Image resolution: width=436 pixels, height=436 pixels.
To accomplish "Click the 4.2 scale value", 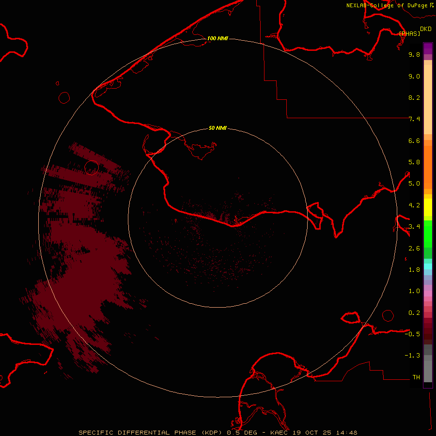I will [x=414, y=205].
